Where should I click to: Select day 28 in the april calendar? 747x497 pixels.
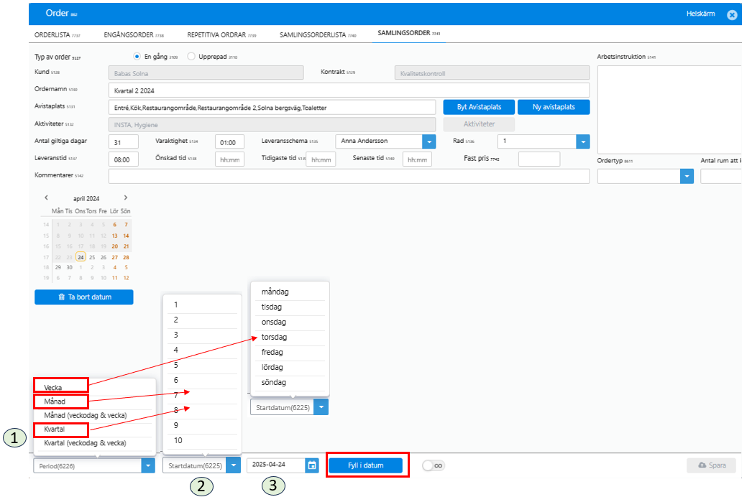[126, 257]
